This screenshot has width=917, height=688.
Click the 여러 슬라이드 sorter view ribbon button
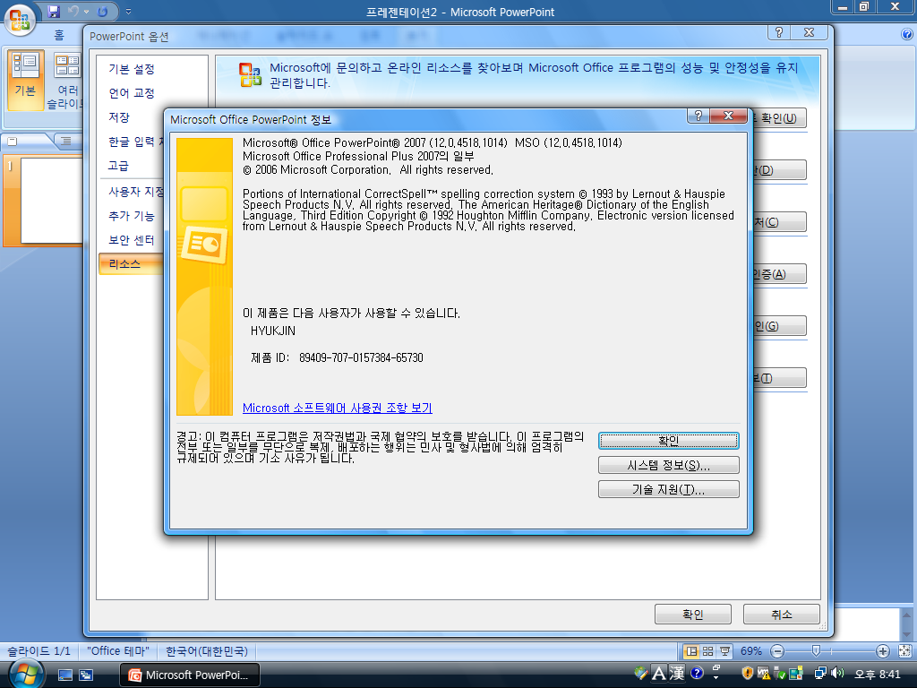click(65, 80)
